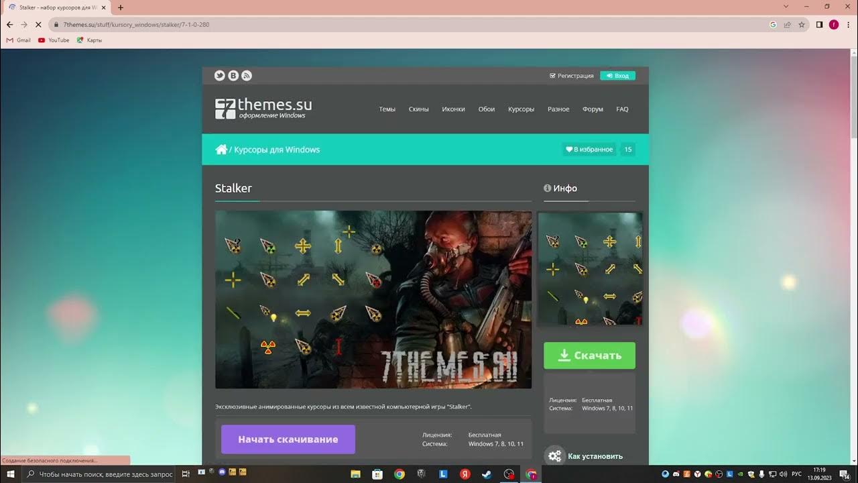The height and width of the screenshot is (483, 858).
Task: Open the Скины menu item
Action: click(x=419, y=109)
